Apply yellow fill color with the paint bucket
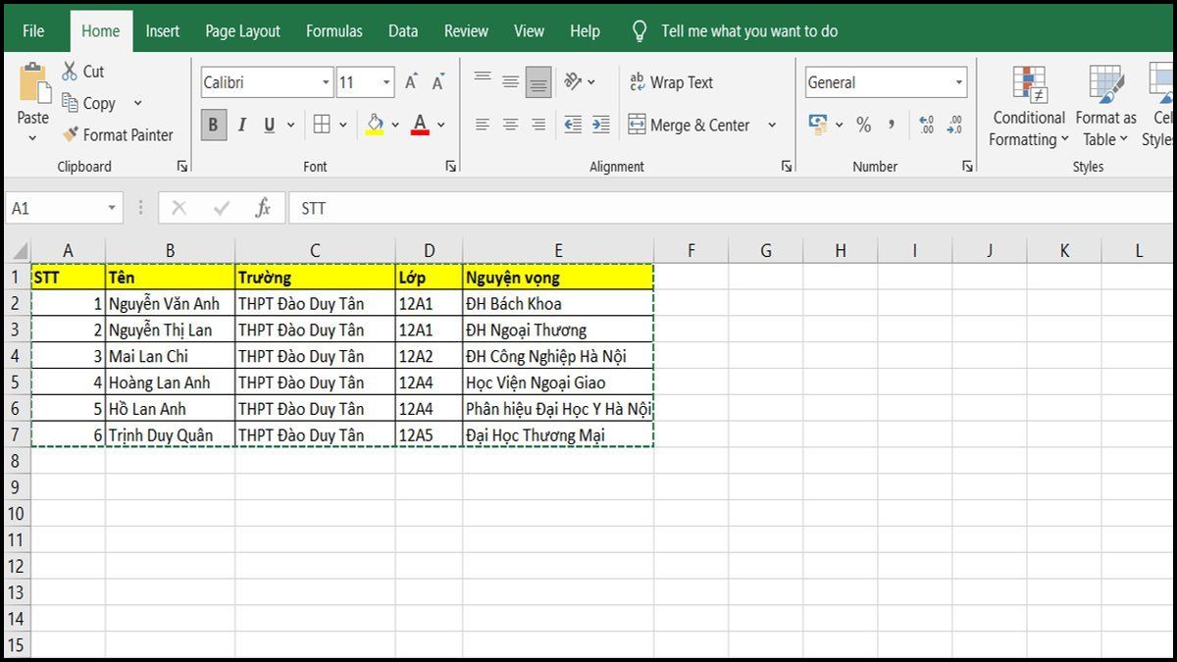Image resolution: width=1177 pixels, height=662 pixels. click(375, 125)
